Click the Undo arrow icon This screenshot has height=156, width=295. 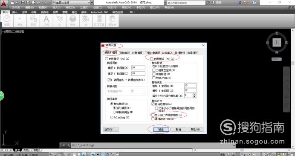[x=38, y=3]
